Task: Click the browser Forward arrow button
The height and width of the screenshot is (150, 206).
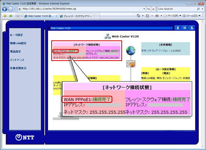Action: click(x=10, y=9)
